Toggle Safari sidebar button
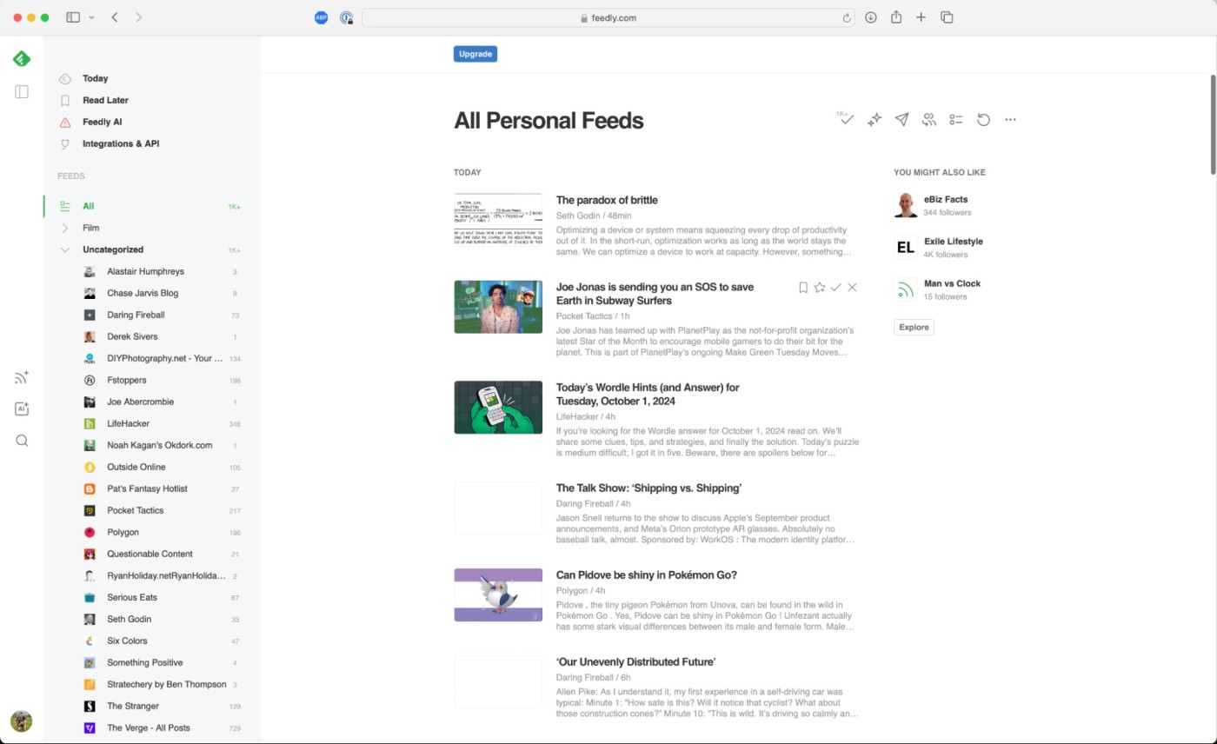 73,17
